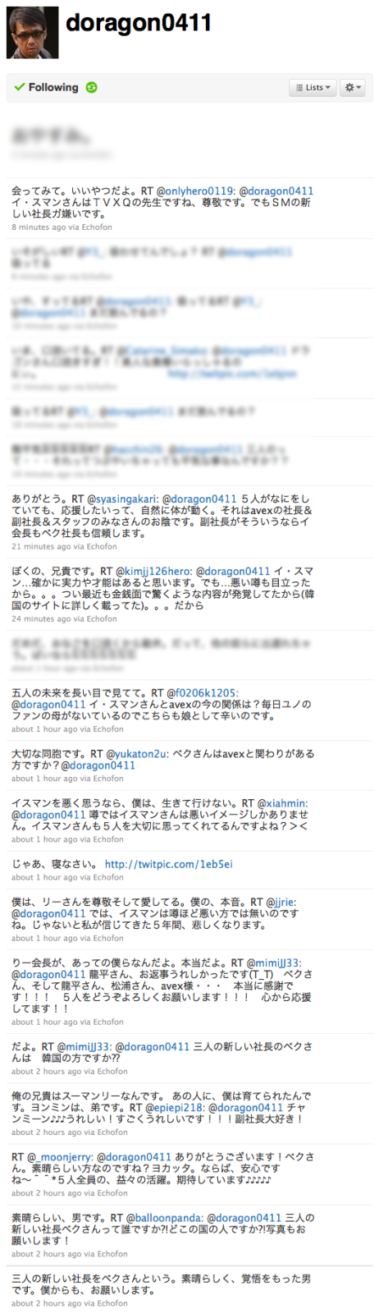
Task: Open the Lists dropdown
Action: pos(313,87)
